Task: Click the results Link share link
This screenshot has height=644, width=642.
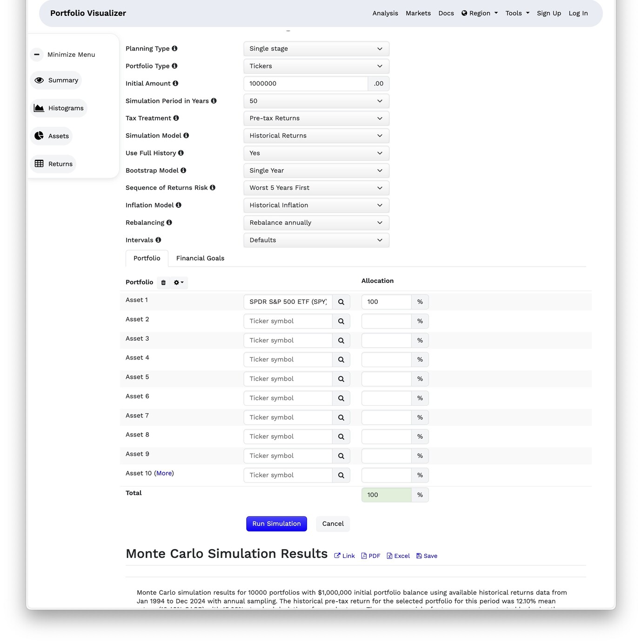Action: (x=345, y=556)
